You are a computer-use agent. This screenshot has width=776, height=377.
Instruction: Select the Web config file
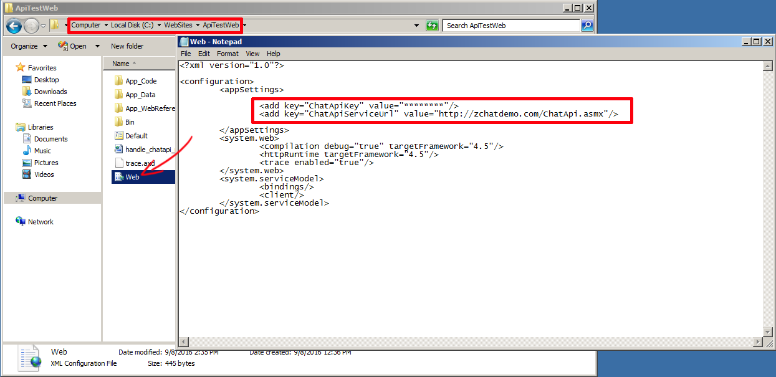click(132, 177)
